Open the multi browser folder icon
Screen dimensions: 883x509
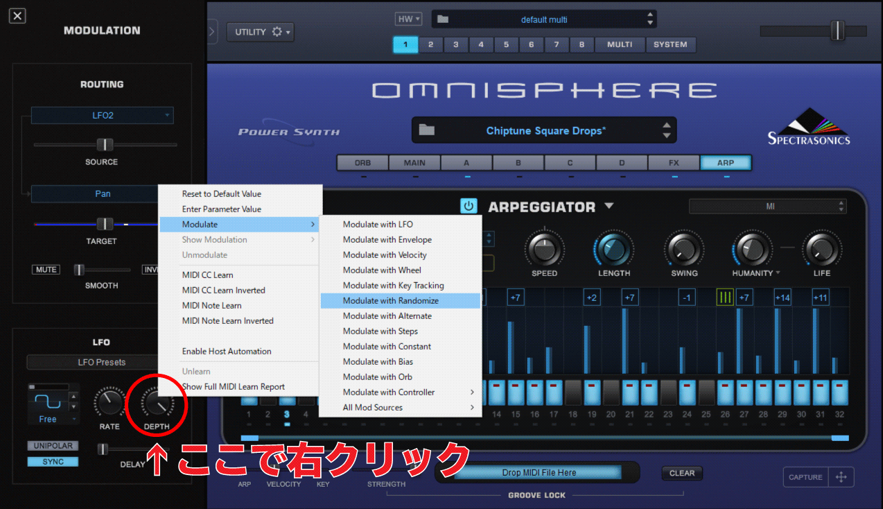[444, 19]
